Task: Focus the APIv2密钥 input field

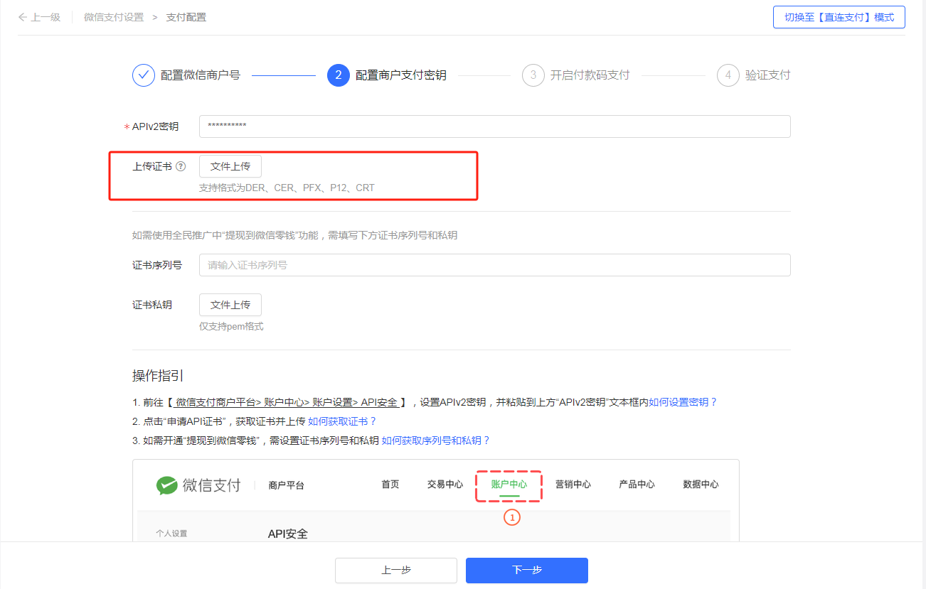Action: [x=495, y=126]
